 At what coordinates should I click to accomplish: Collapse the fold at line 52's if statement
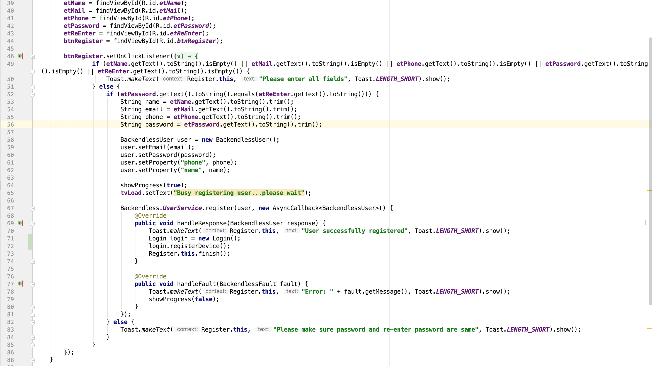[33, 94]
